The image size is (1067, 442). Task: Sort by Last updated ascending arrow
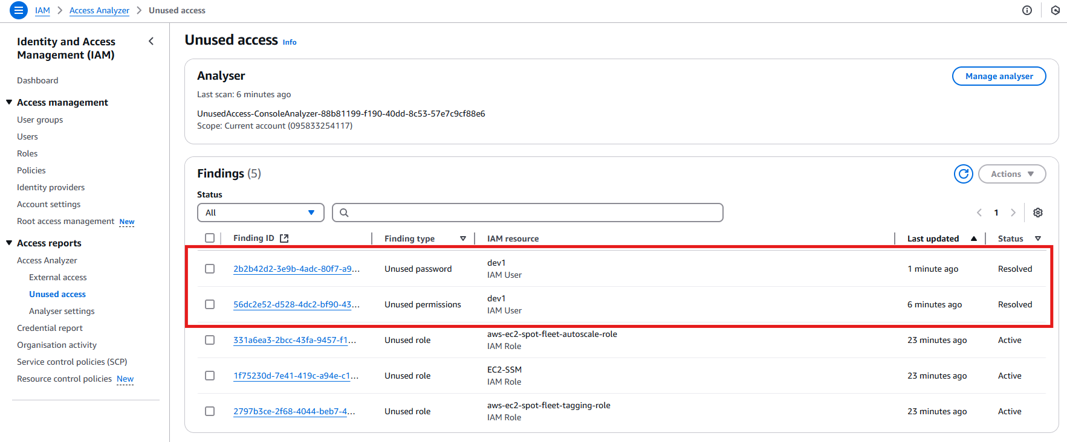click(974, 239)
